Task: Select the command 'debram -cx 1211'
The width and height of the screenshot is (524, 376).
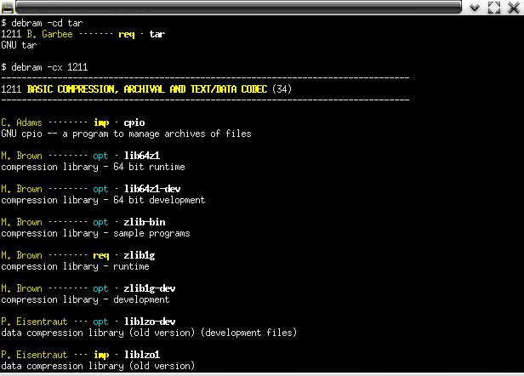Action: (49, 67)
